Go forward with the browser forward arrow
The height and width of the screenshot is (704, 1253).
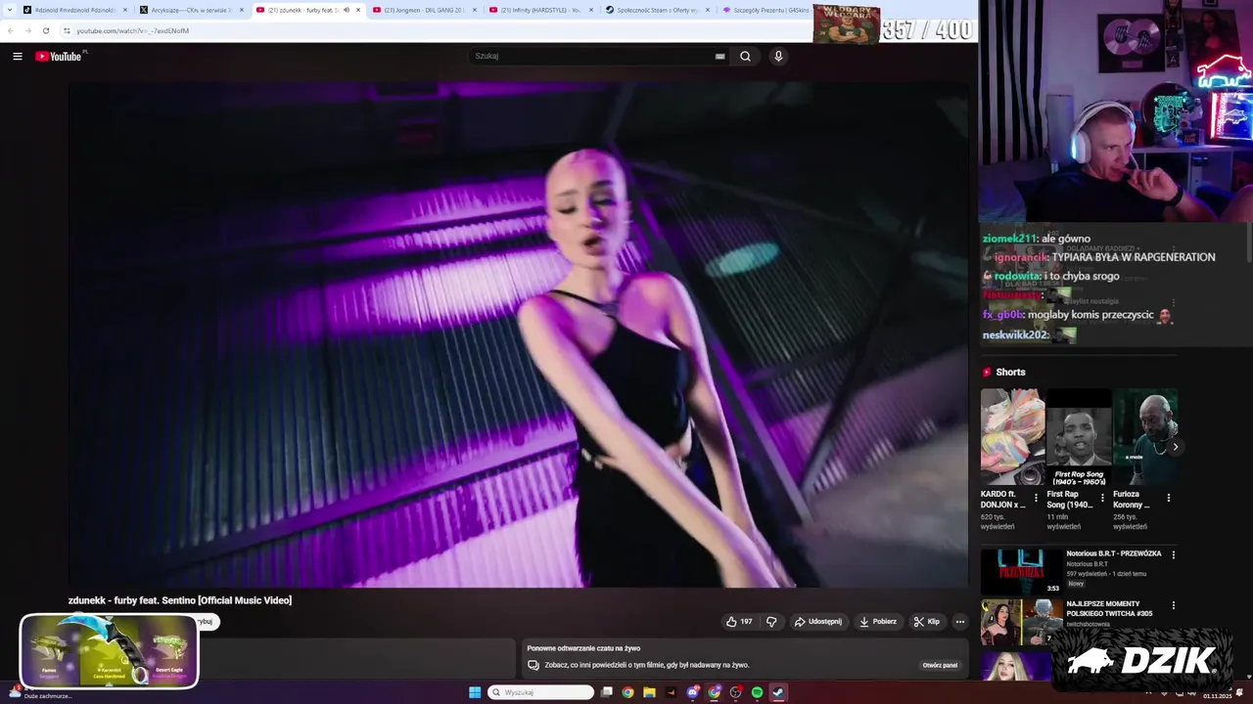27,30
